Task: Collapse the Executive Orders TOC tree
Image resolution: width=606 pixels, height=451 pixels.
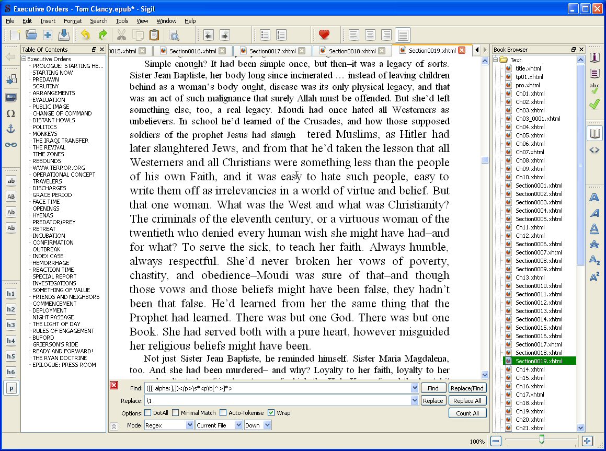Action: click(x=24, y=59)
